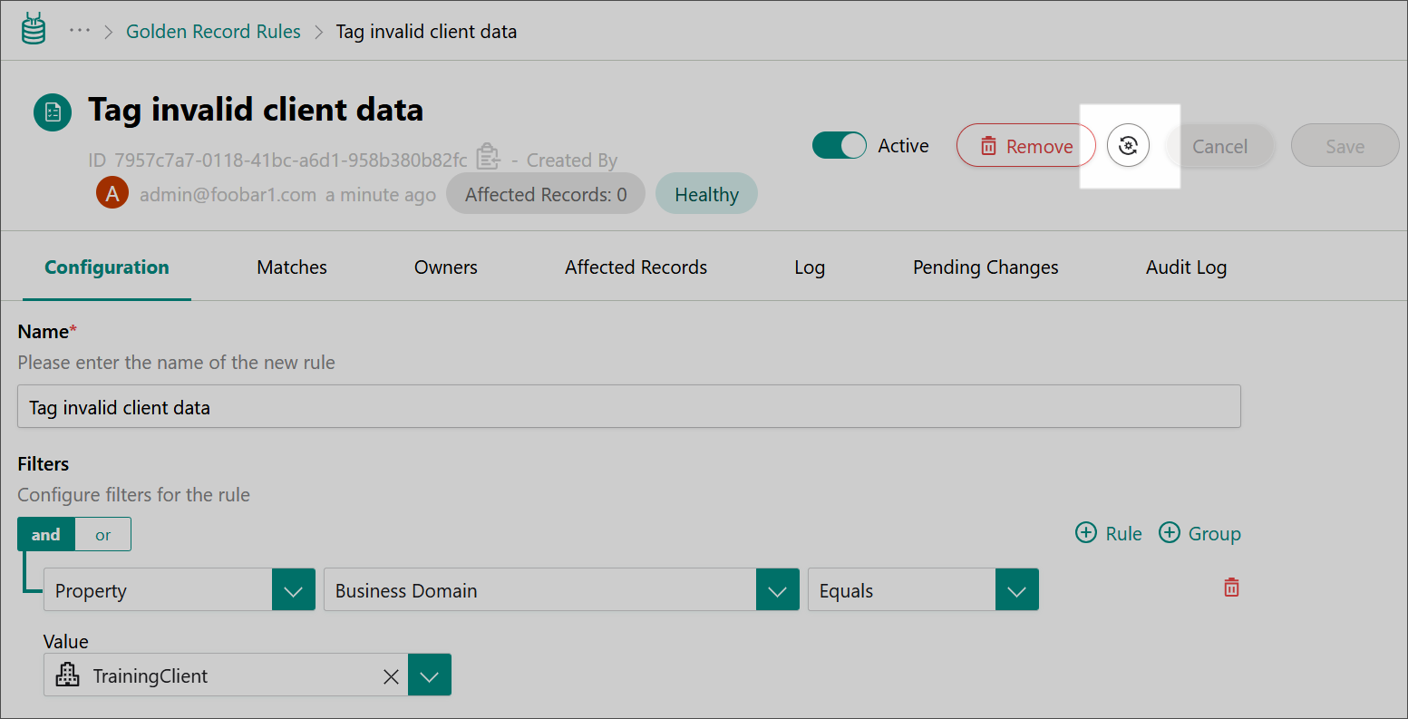Click the rule Name input field
Image resolution: width=1408 pixels, height=719 pixels.
[x=628, y=407]
